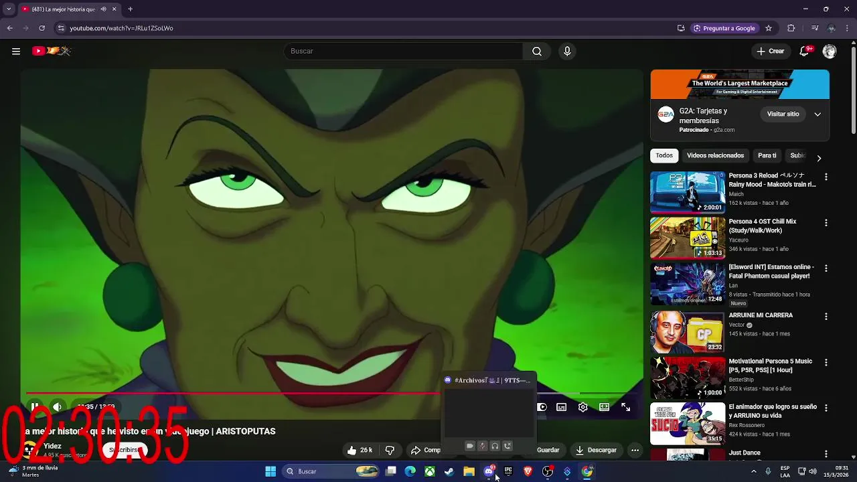Viewport: 857px width, 482px height.
Task: Open Motivational Persona 5 Music thumbnail
Action: pos(688,378)
